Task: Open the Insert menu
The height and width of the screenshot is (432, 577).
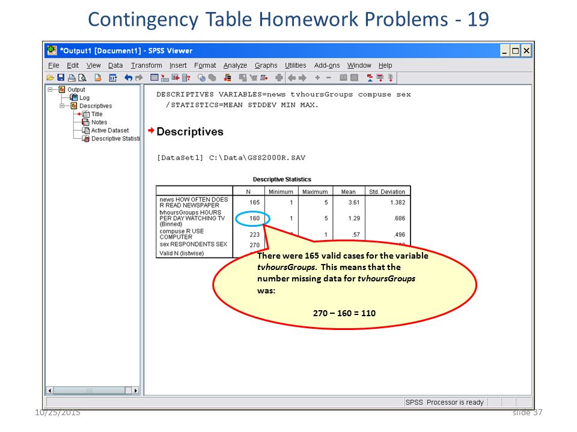Action: coord(178,65)
